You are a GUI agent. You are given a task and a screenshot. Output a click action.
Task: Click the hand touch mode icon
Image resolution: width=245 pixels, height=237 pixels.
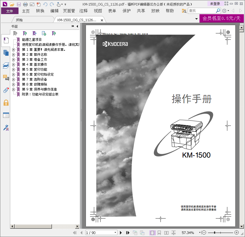(59, 4)
